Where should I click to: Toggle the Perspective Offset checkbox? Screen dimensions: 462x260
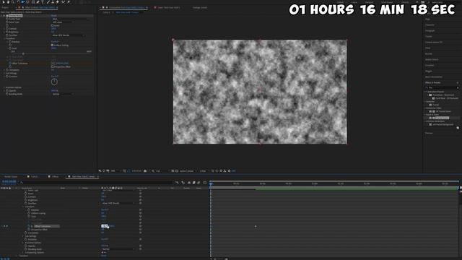point(53,67)
